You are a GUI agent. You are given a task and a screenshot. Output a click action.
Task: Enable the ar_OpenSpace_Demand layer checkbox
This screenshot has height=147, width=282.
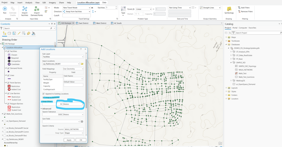point(5,121)
